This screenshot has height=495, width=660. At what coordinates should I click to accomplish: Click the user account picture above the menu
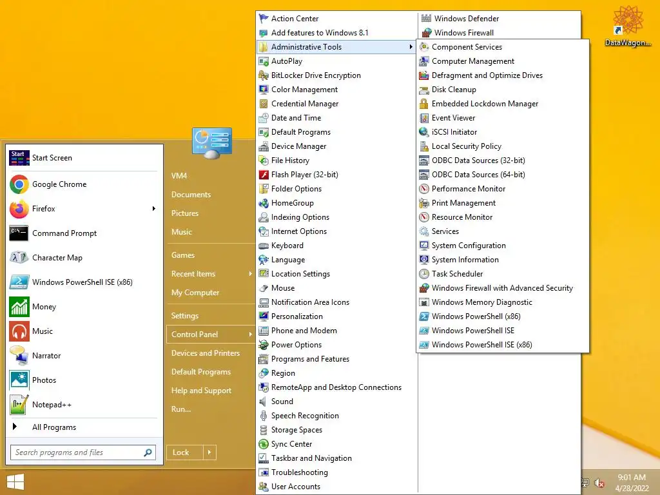pyautogui.click(x=211, y=143)
